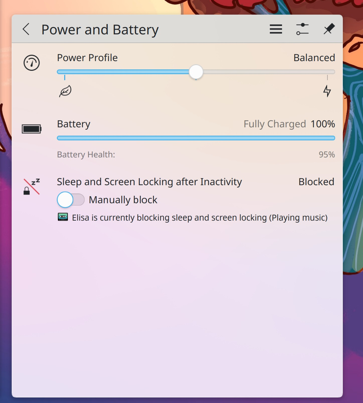Click the Manually block label
Screen dimensions: 363x403
coord(123,200)
